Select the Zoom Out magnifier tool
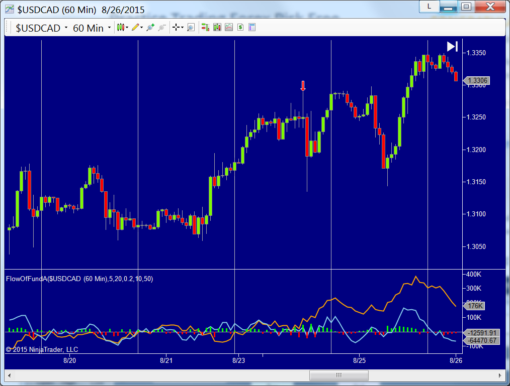This screenshot has height=386, width=510. pos(162,27)
